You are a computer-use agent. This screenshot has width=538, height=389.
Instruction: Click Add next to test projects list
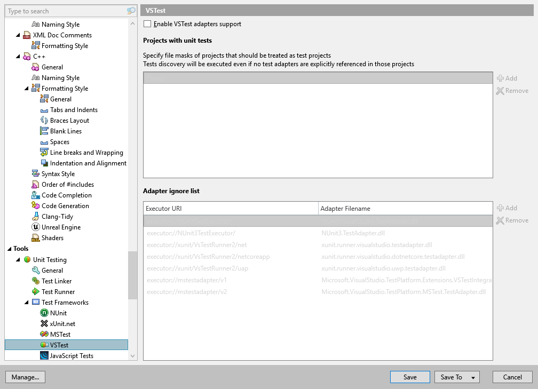click(507, 78)
